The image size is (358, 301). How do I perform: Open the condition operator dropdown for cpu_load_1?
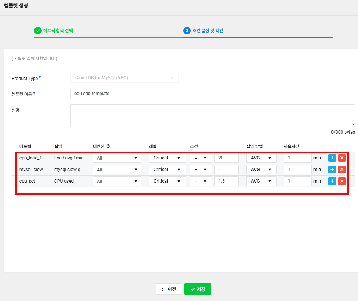point(201,158)
